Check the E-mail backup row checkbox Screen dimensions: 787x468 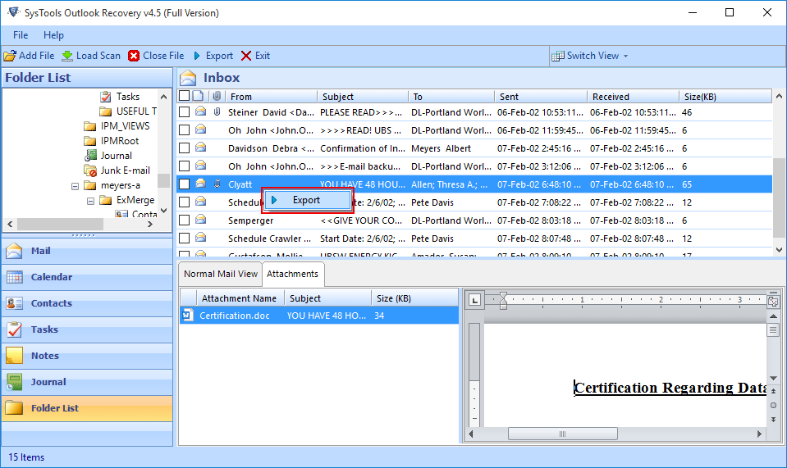pos(184,166)
